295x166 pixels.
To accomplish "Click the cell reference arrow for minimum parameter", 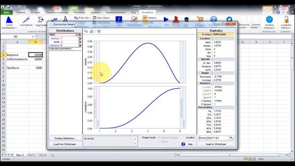I will coord(80,38).
